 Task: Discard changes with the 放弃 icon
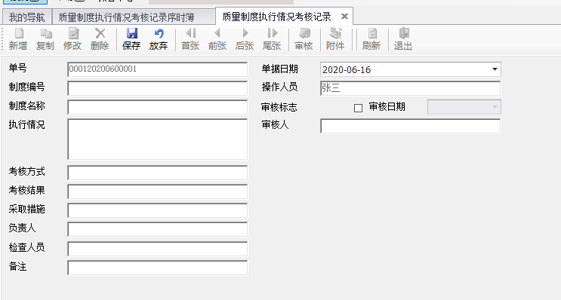coord(159,39)
